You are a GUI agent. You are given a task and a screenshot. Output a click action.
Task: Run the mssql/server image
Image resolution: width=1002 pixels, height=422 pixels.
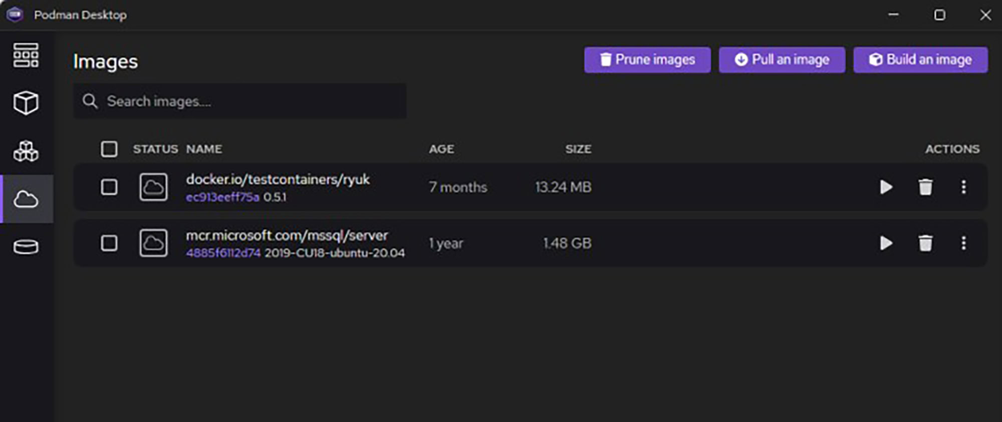(886, 243)
